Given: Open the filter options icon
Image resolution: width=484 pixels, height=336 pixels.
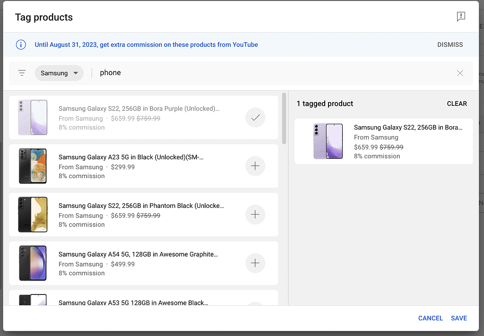Looking at the screenshot, I should [22, 73].
